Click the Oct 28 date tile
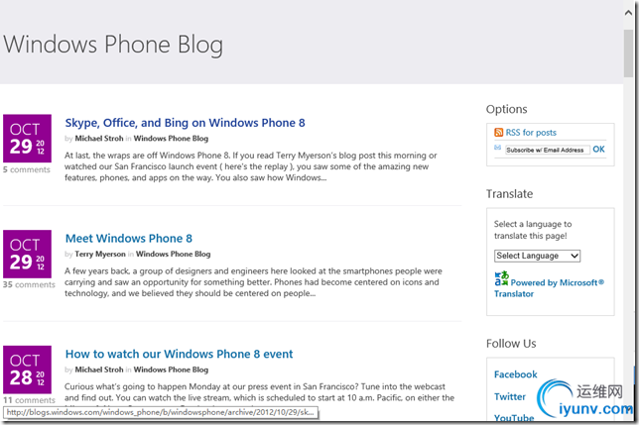The image size is (639, 425). [x=28, y=370]
